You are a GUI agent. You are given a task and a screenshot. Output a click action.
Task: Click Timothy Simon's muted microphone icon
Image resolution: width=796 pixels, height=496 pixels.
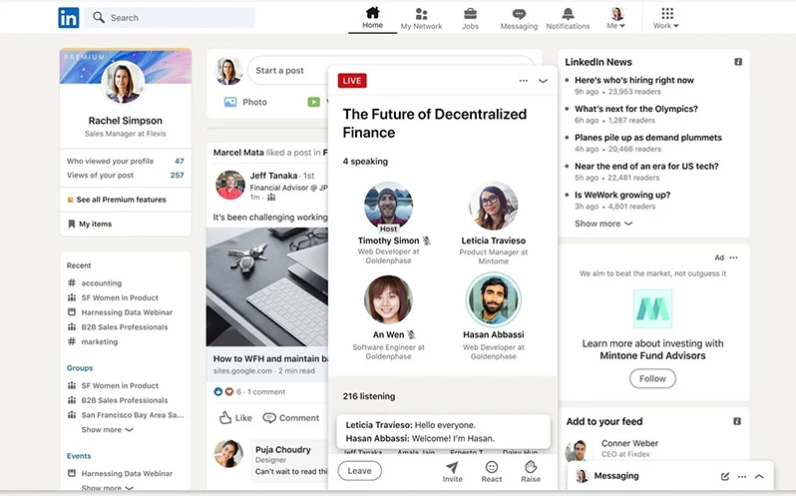[x=427, y=241]
